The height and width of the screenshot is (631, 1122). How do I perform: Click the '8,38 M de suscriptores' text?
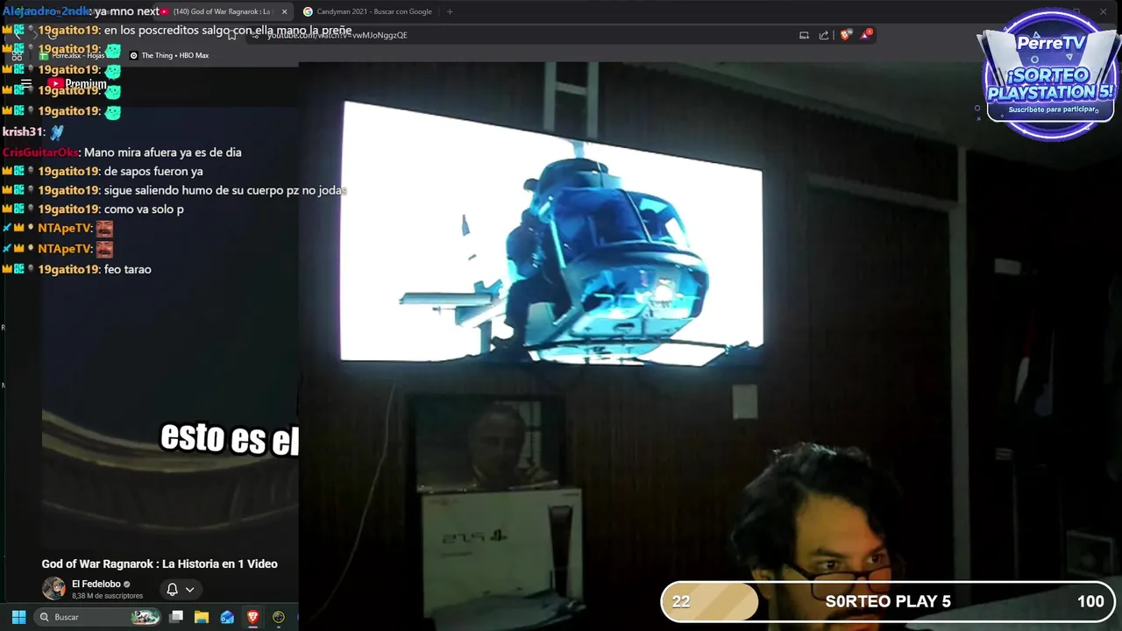pyautogui.click(x=107, y=596)
